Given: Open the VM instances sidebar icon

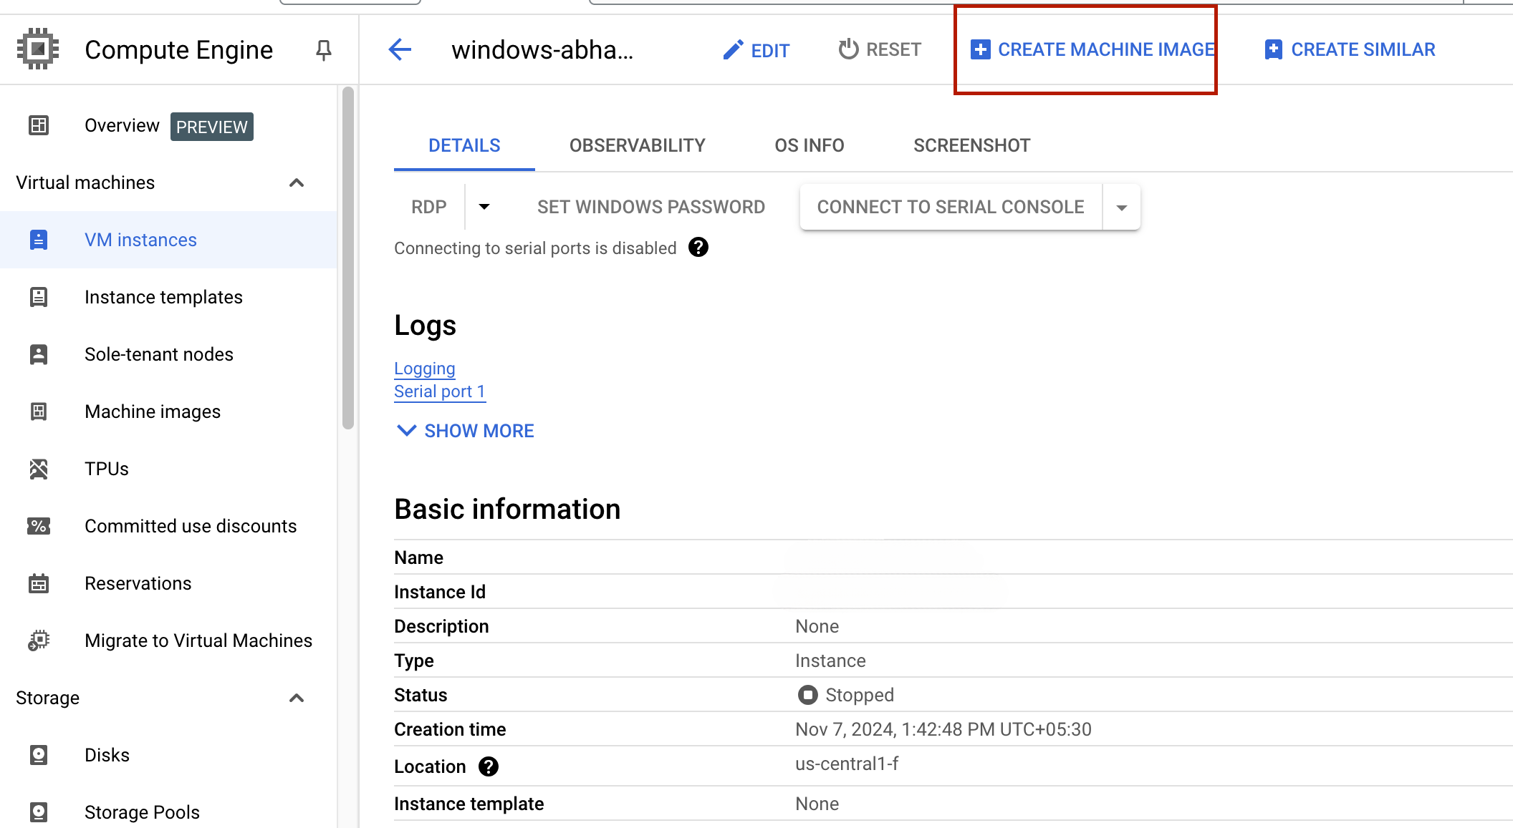Looking at the screenshot, I should 38,240.
